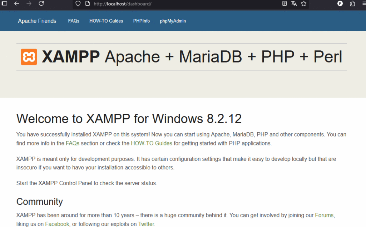Open the translate page icon
The image size is (366, 227).
click(294, 4)
